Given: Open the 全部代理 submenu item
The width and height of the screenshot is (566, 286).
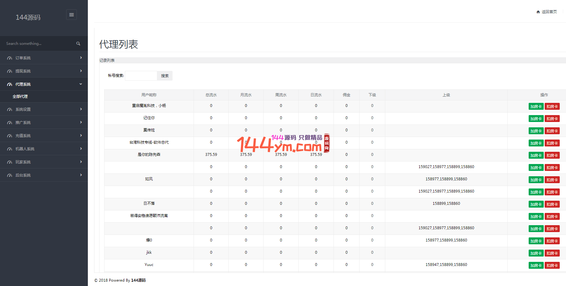Looking at the screenshot, I should point(20,97).
